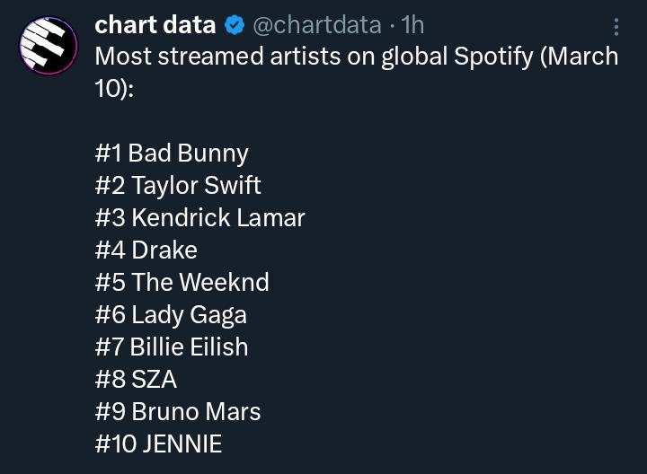Click the blue verified badge
The height and width of the screenshot is (474, 647).
click(235, 25)
